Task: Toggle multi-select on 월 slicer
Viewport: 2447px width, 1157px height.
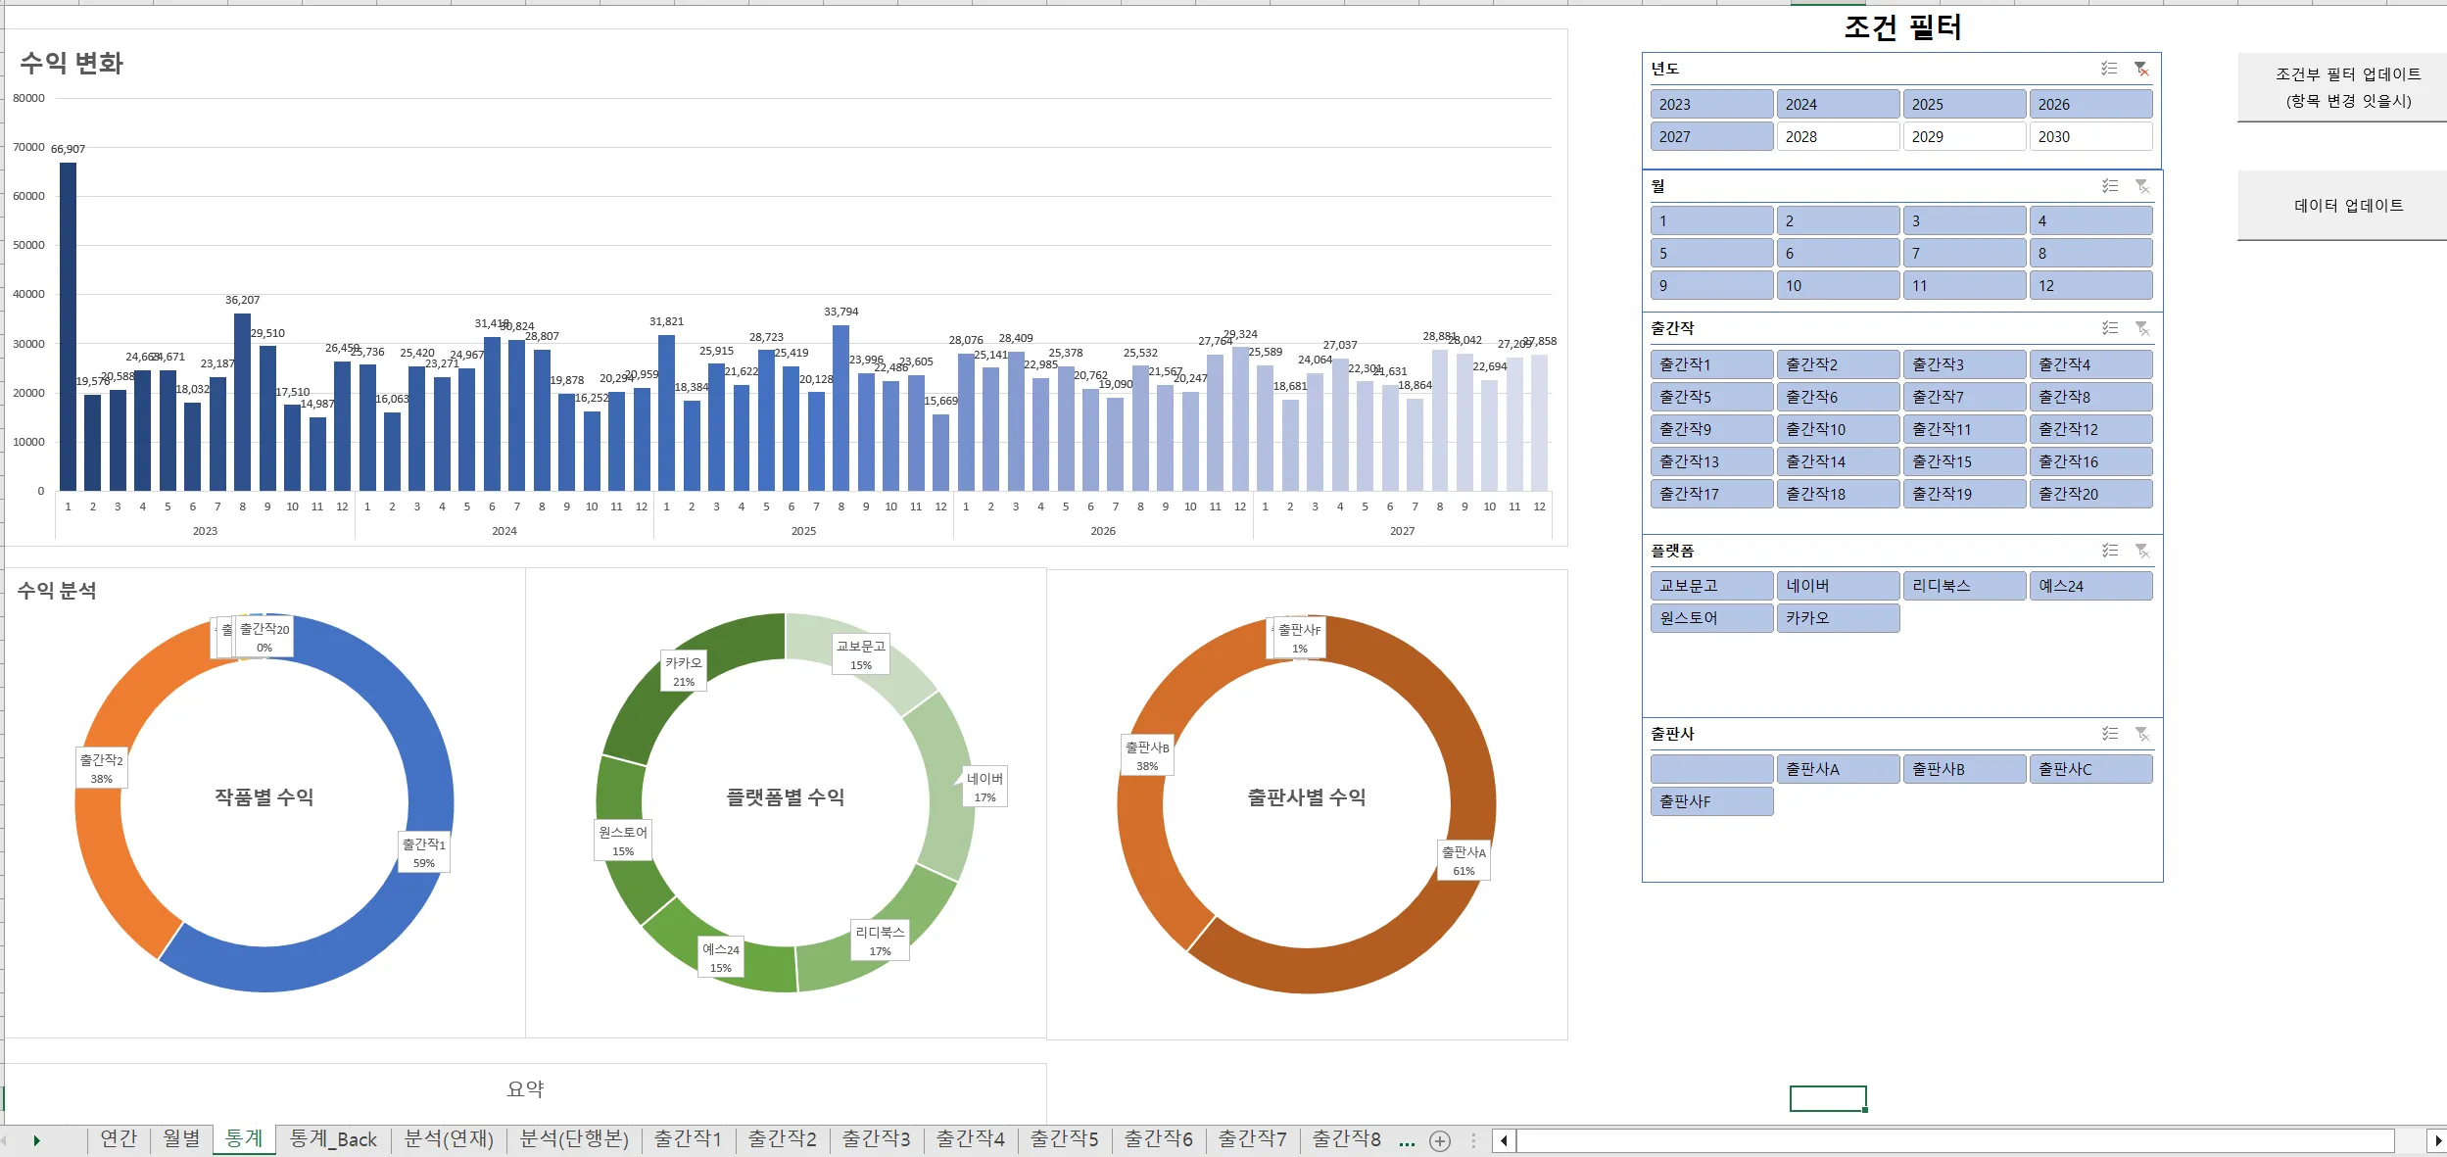Action: (2109, 186)
